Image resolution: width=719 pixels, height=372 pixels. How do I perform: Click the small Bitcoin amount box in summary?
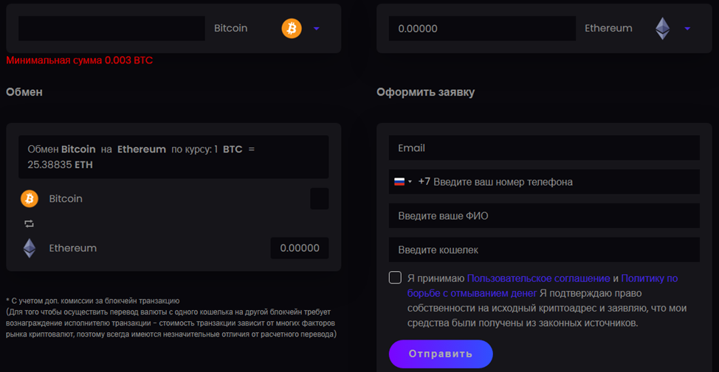pos(319,199)
